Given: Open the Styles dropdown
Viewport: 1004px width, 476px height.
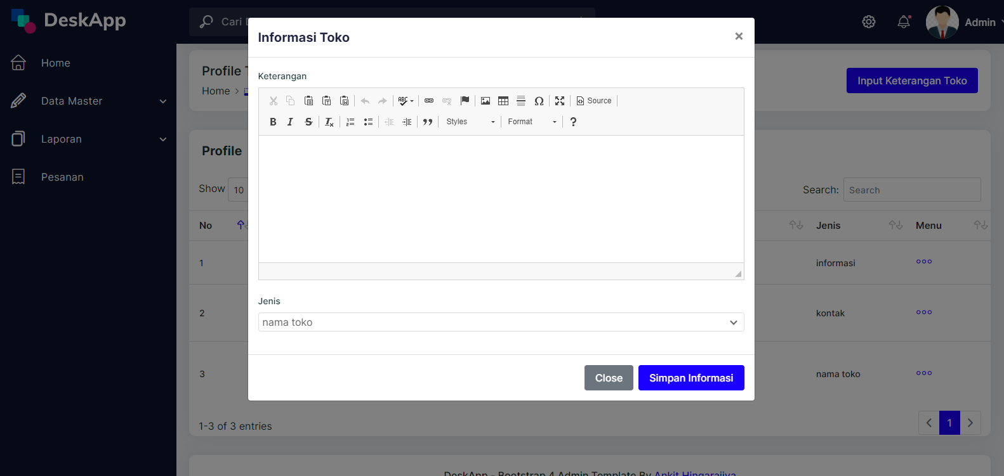Looking at the screenshot, I should [x=470, y=122].
